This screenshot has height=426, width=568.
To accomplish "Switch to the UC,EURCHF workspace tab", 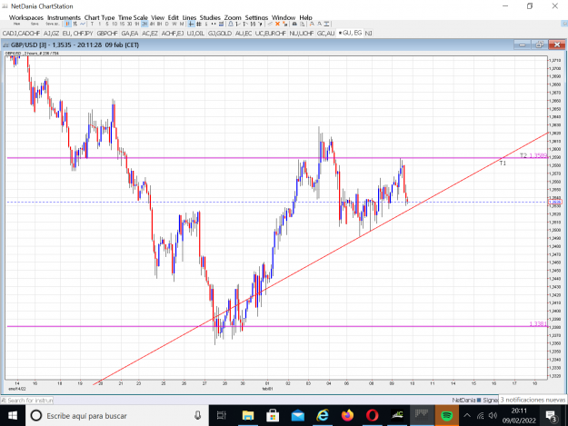I will coord(270,34).
